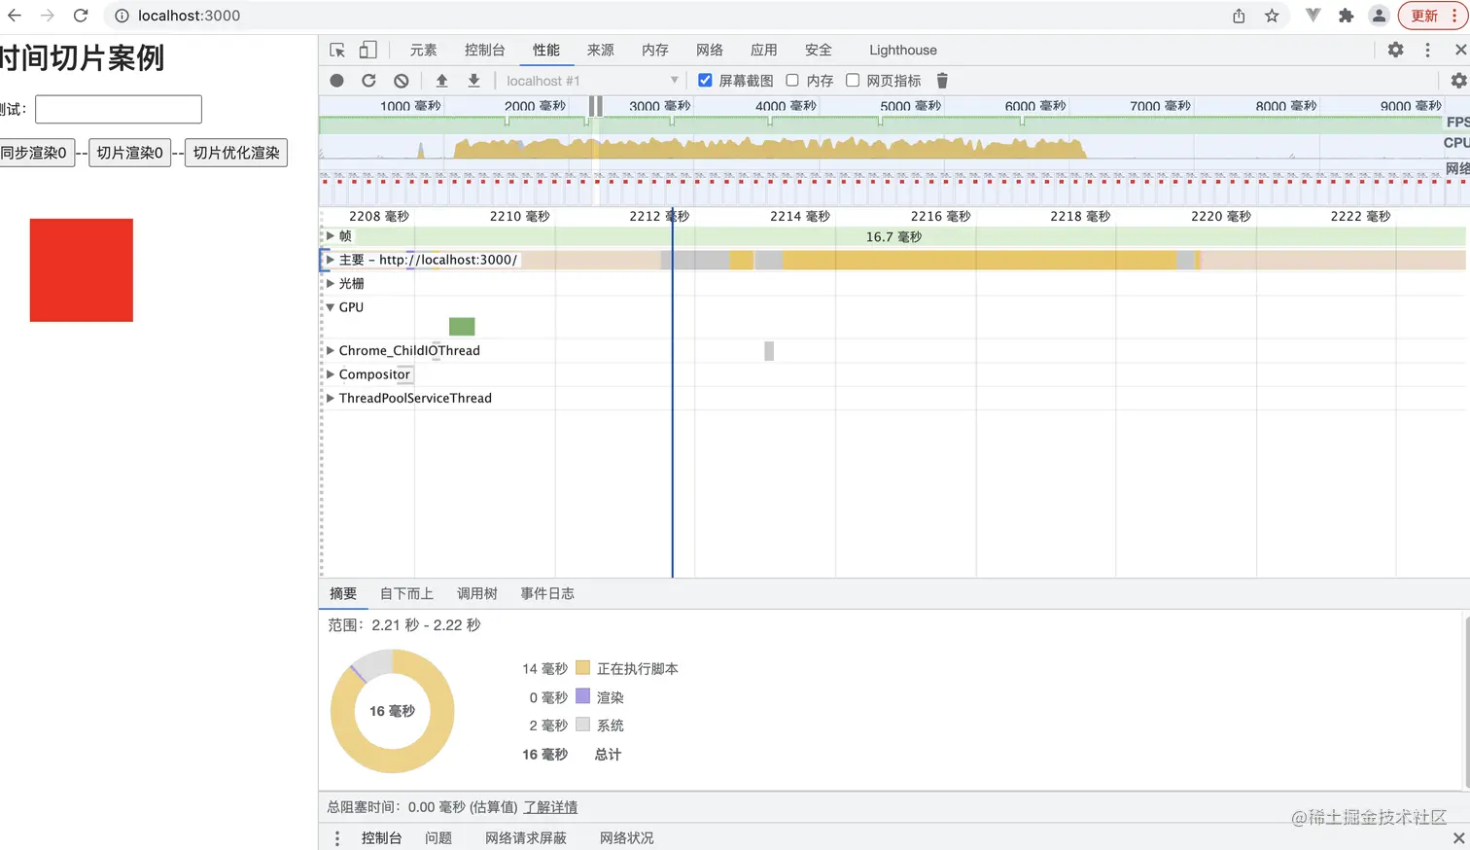Switch to the 事件日志 tab
1470x850 pixels.
pyautogui.click(x=547, y=593)
